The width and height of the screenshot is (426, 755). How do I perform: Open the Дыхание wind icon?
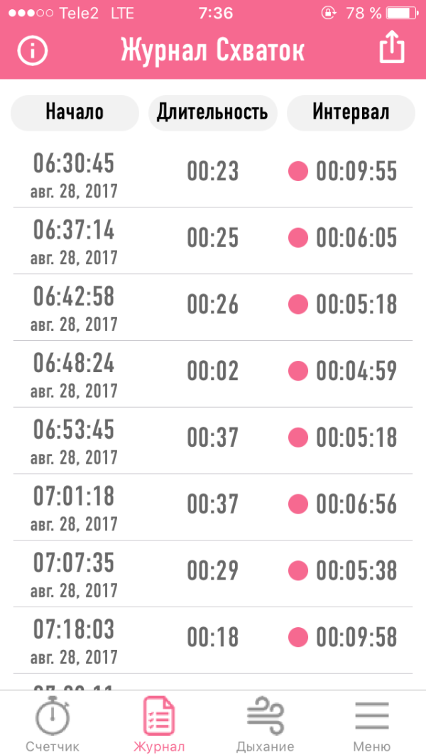point(266,717)
